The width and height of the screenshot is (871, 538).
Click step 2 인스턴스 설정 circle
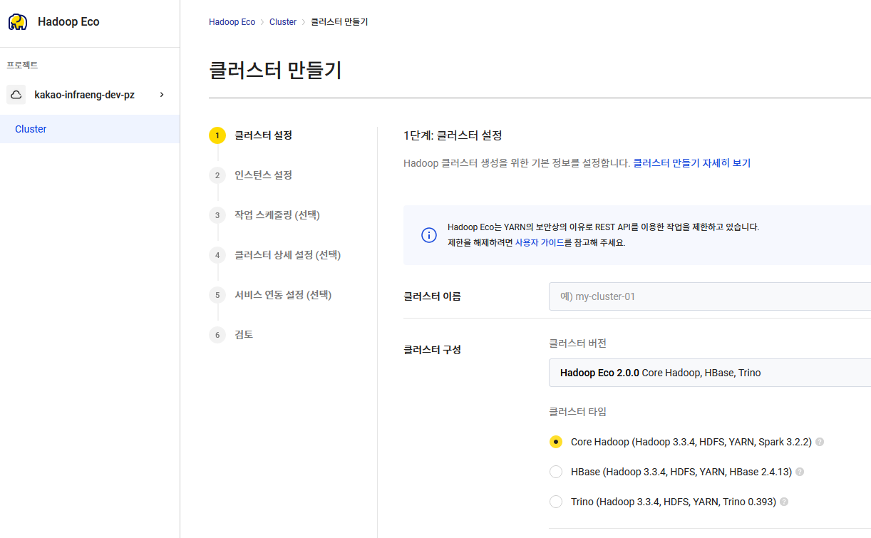tap(217, 175)
